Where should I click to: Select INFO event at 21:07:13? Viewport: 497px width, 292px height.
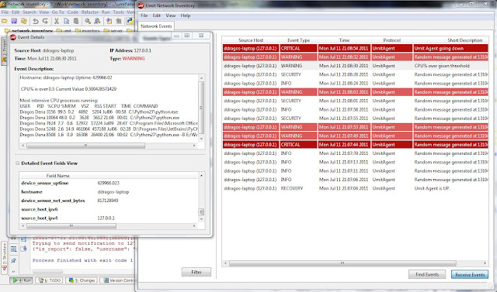click(x=356, y=162)
